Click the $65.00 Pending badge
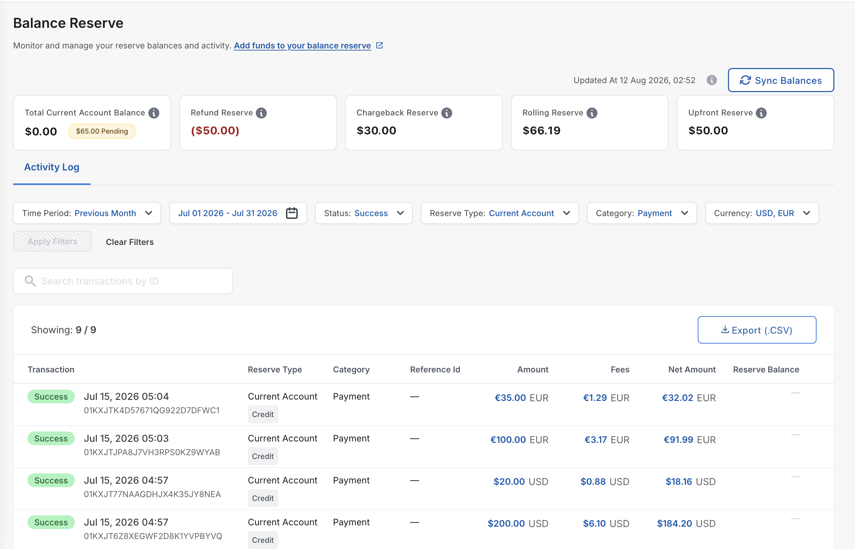The image size is (855, 549). coord(102,131)
